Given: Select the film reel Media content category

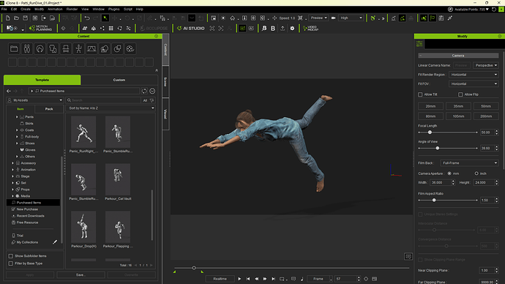Looking at the screenshot, I should pyautogui.click(x=130, y=48).
